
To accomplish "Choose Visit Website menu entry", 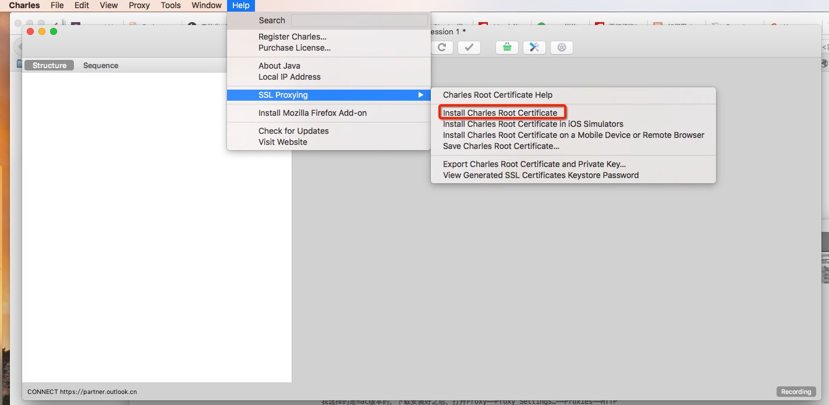I will click(x=329, y=142).
